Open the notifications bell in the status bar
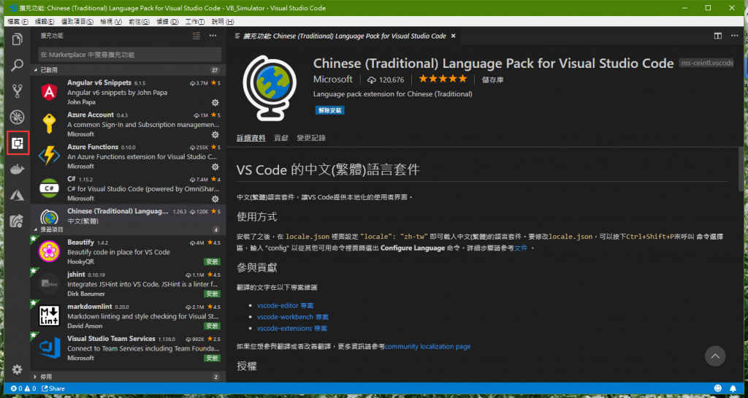This screenshot has height=398, width=748. [733, 389]
